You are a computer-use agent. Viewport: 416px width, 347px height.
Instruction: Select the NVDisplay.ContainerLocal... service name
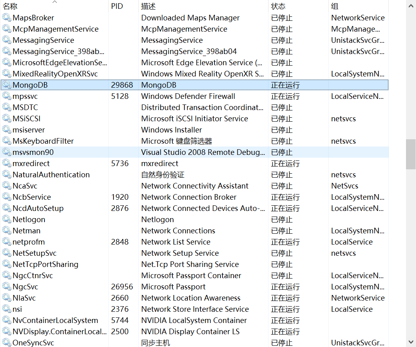tap(60, 331)
